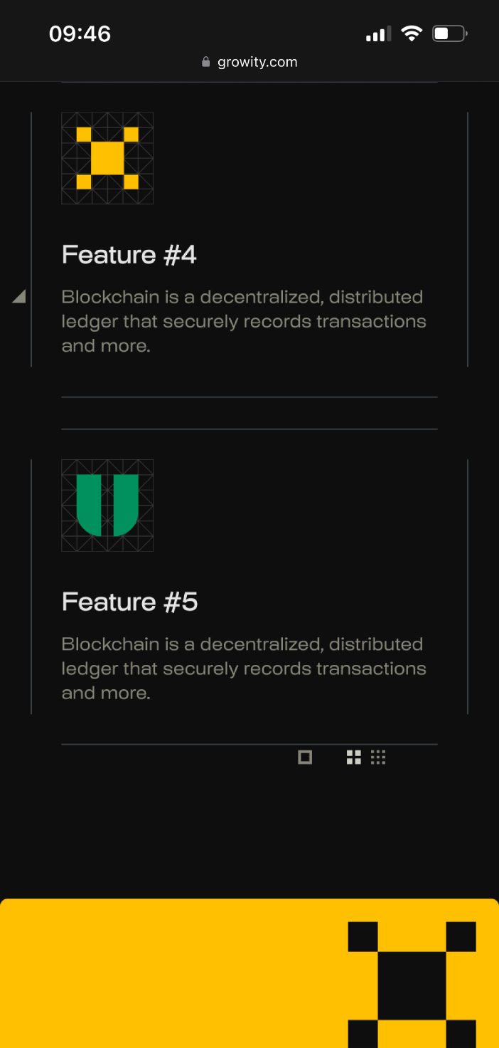Select the 3x3 dotted grid layout icon
The image size is (499, 1048).
(x=378, y=758)
